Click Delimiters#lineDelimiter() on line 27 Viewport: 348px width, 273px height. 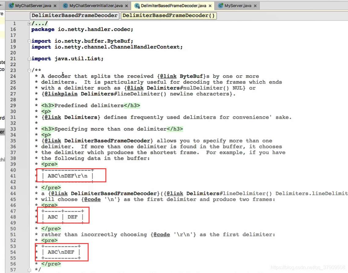[123, 94]
